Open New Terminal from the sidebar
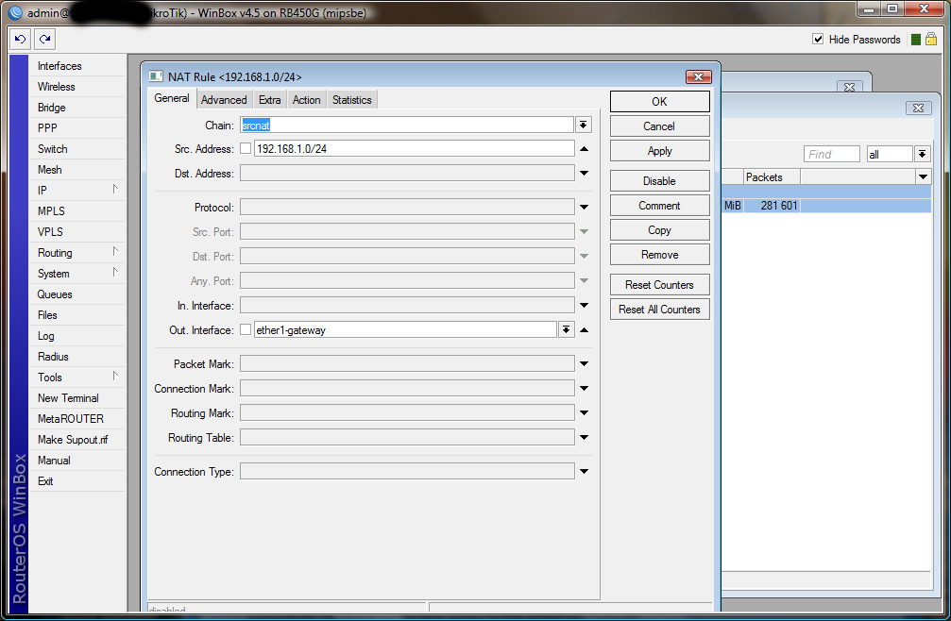 (68, 398)
